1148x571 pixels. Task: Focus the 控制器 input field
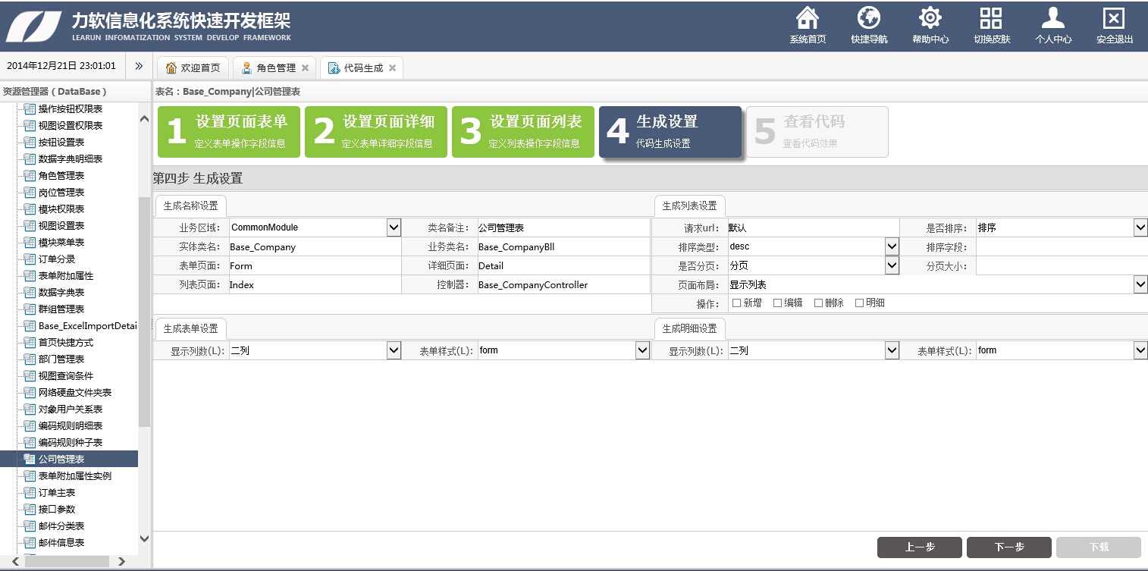click(x=563, y=285)
